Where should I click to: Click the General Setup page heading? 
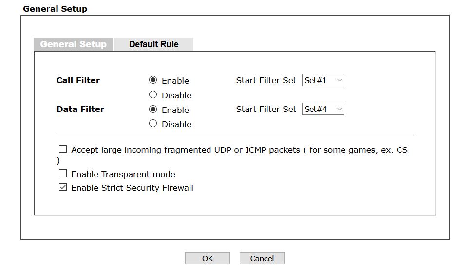pyautogui.click(x=55, y=9)
